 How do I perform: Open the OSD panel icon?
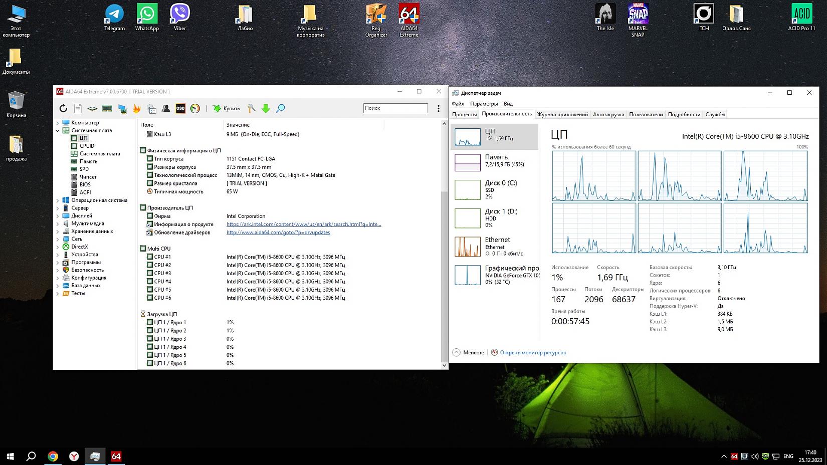(180, 108)
